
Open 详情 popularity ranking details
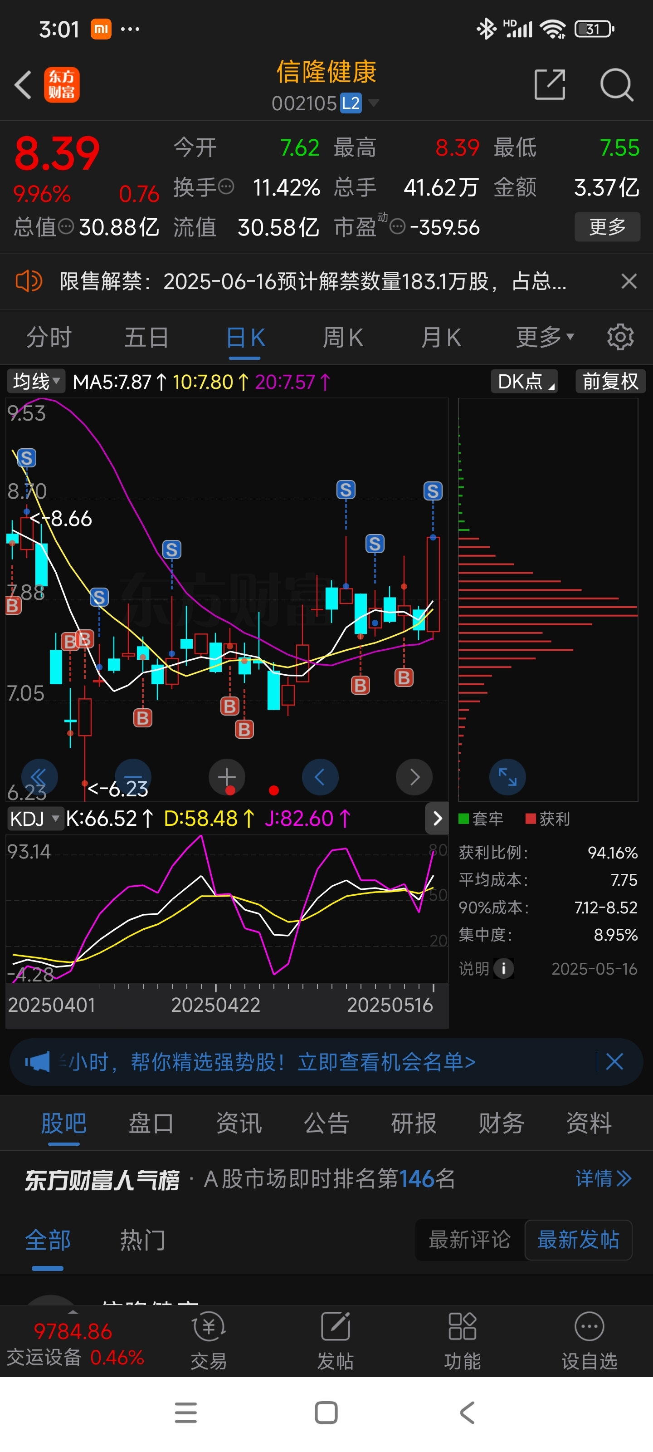[604, 1179]
